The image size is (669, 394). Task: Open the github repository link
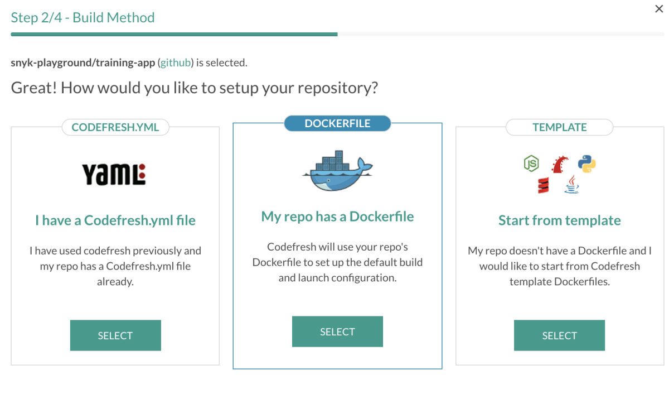point(175,62)
